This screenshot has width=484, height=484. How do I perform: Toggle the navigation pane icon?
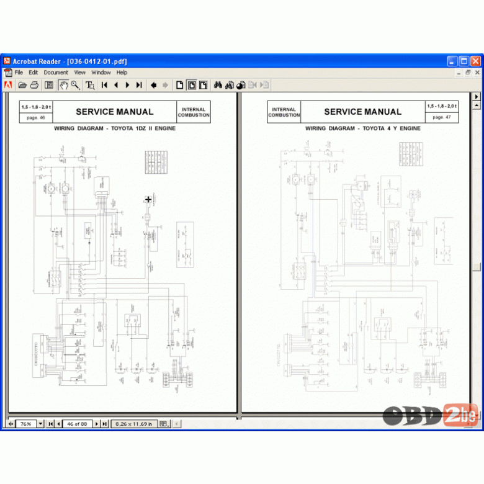[x=49, y=85]
